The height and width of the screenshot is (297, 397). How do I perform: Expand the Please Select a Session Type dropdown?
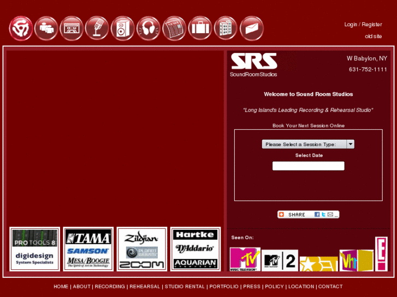[308, 144]
